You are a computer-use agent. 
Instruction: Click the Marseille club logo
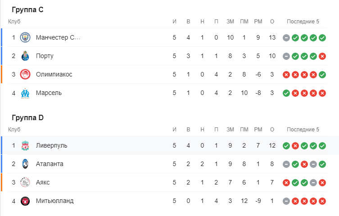25,93
